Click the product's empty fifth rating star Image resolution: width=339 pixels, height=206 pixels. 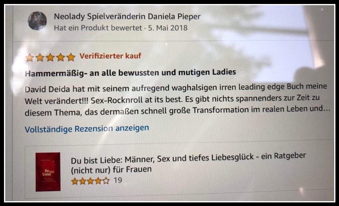tap(106, 180)
